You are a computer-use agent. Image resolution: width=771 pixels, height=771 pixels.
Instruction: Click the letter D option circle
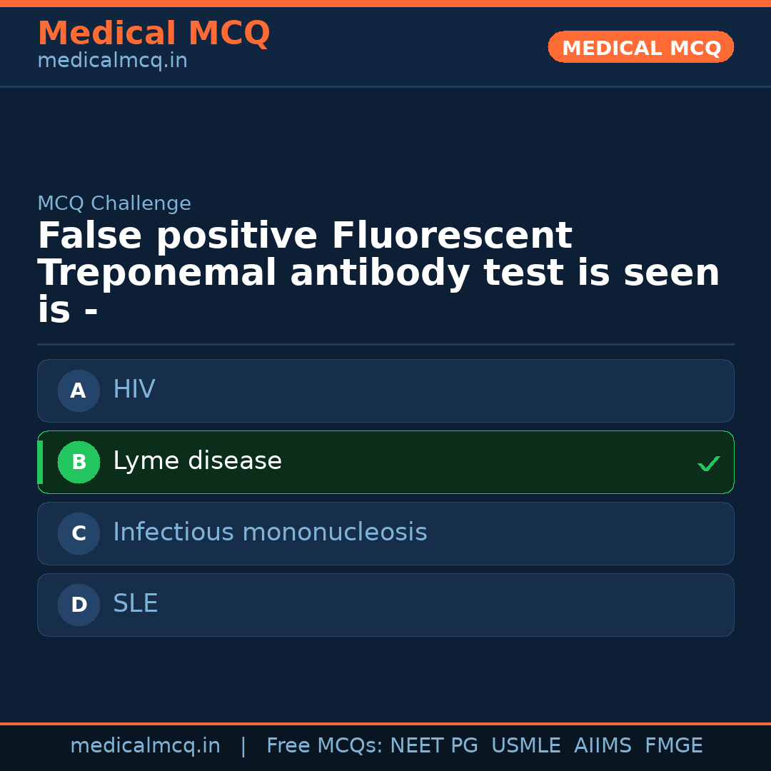79,605
